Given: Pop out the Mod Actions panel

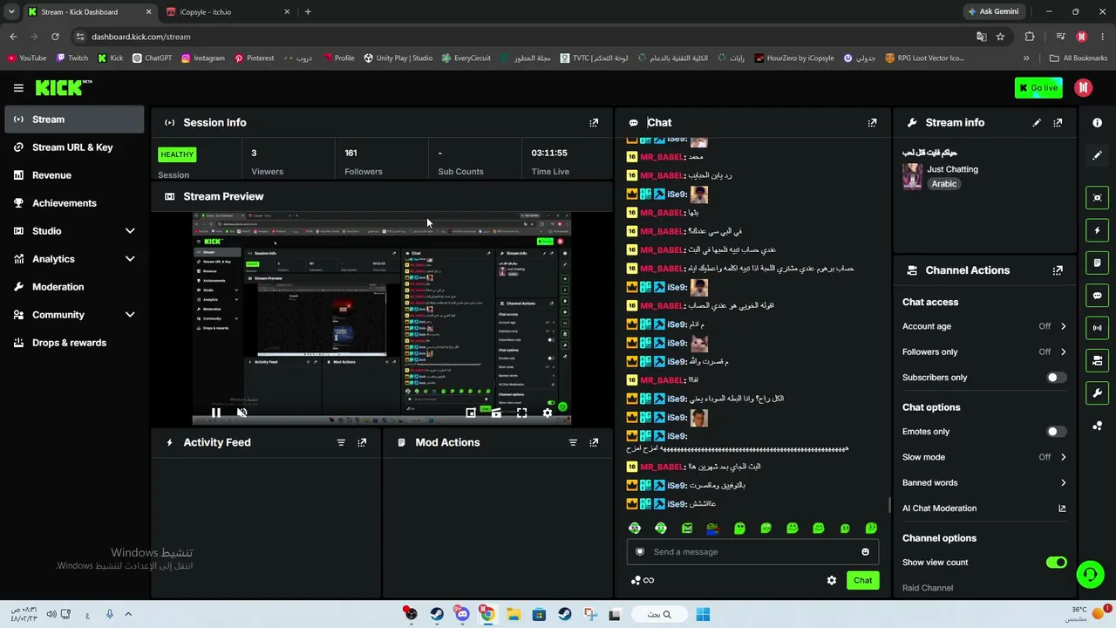Looking at the screenshot, I should [x=594, y=442].
